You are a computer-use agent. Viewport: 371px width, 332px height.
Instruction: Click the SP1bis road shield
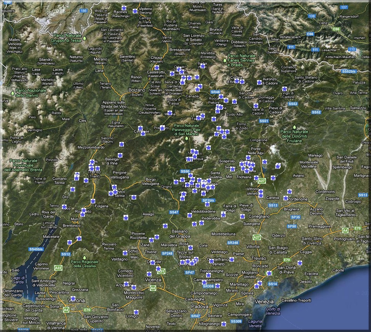point(208,200)
